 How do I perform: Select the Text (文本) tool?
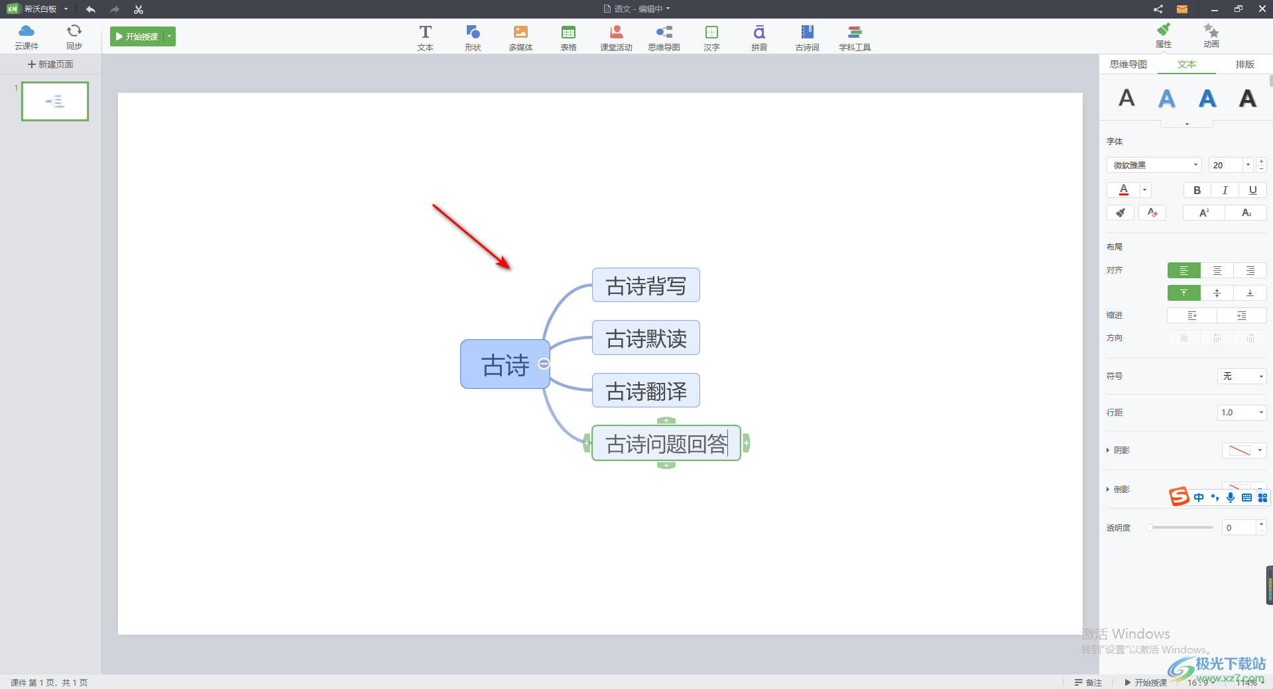[425, 38]
